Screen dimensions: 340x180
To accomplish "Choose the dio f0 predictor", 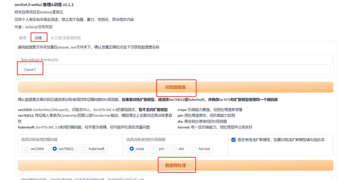I will click(178, 149).
